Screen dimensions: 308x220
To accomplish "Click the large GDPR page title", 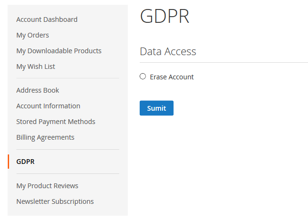I will [164, 16].
